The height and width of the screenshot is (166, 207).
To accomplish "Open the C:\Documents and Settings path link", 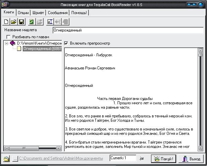I will [x=61, y=158].
